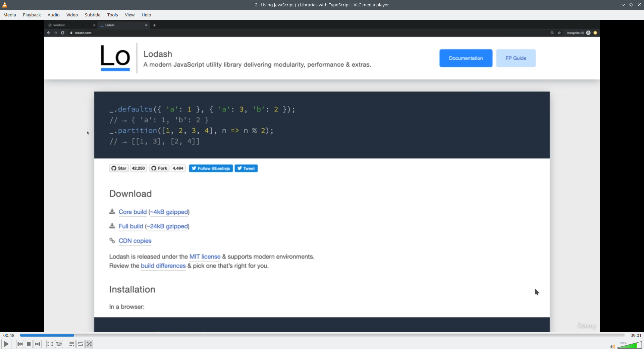644x349 pixels.
Task: Click the _.partition code line
Action: (x=192, y=131)
